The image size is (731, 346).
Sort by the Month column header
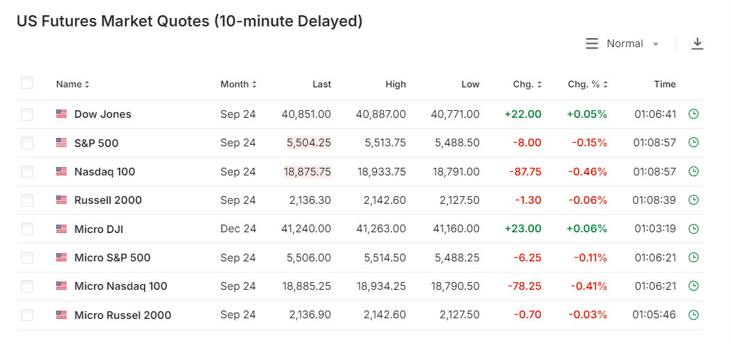pyautogui.click(x=238, y=85)
